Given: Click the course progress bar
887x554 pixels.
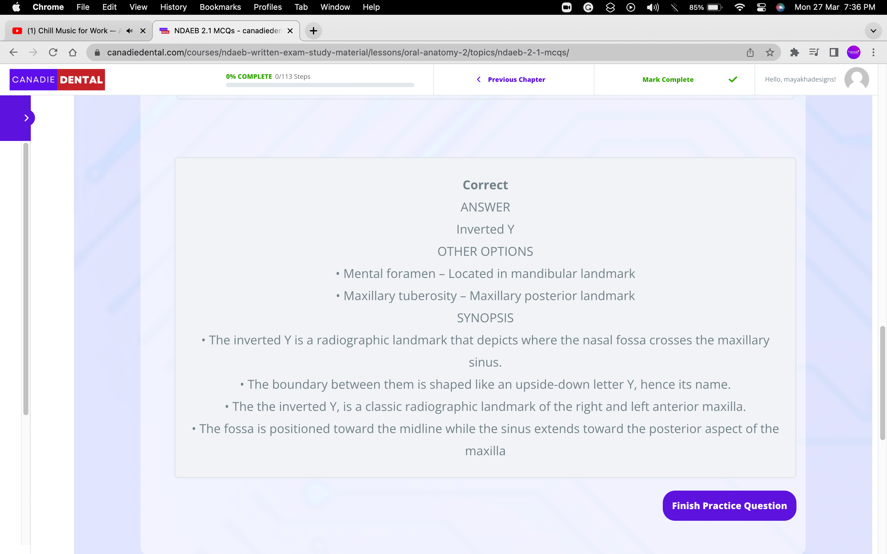Looking at the screenshot, I should [320, 85].
